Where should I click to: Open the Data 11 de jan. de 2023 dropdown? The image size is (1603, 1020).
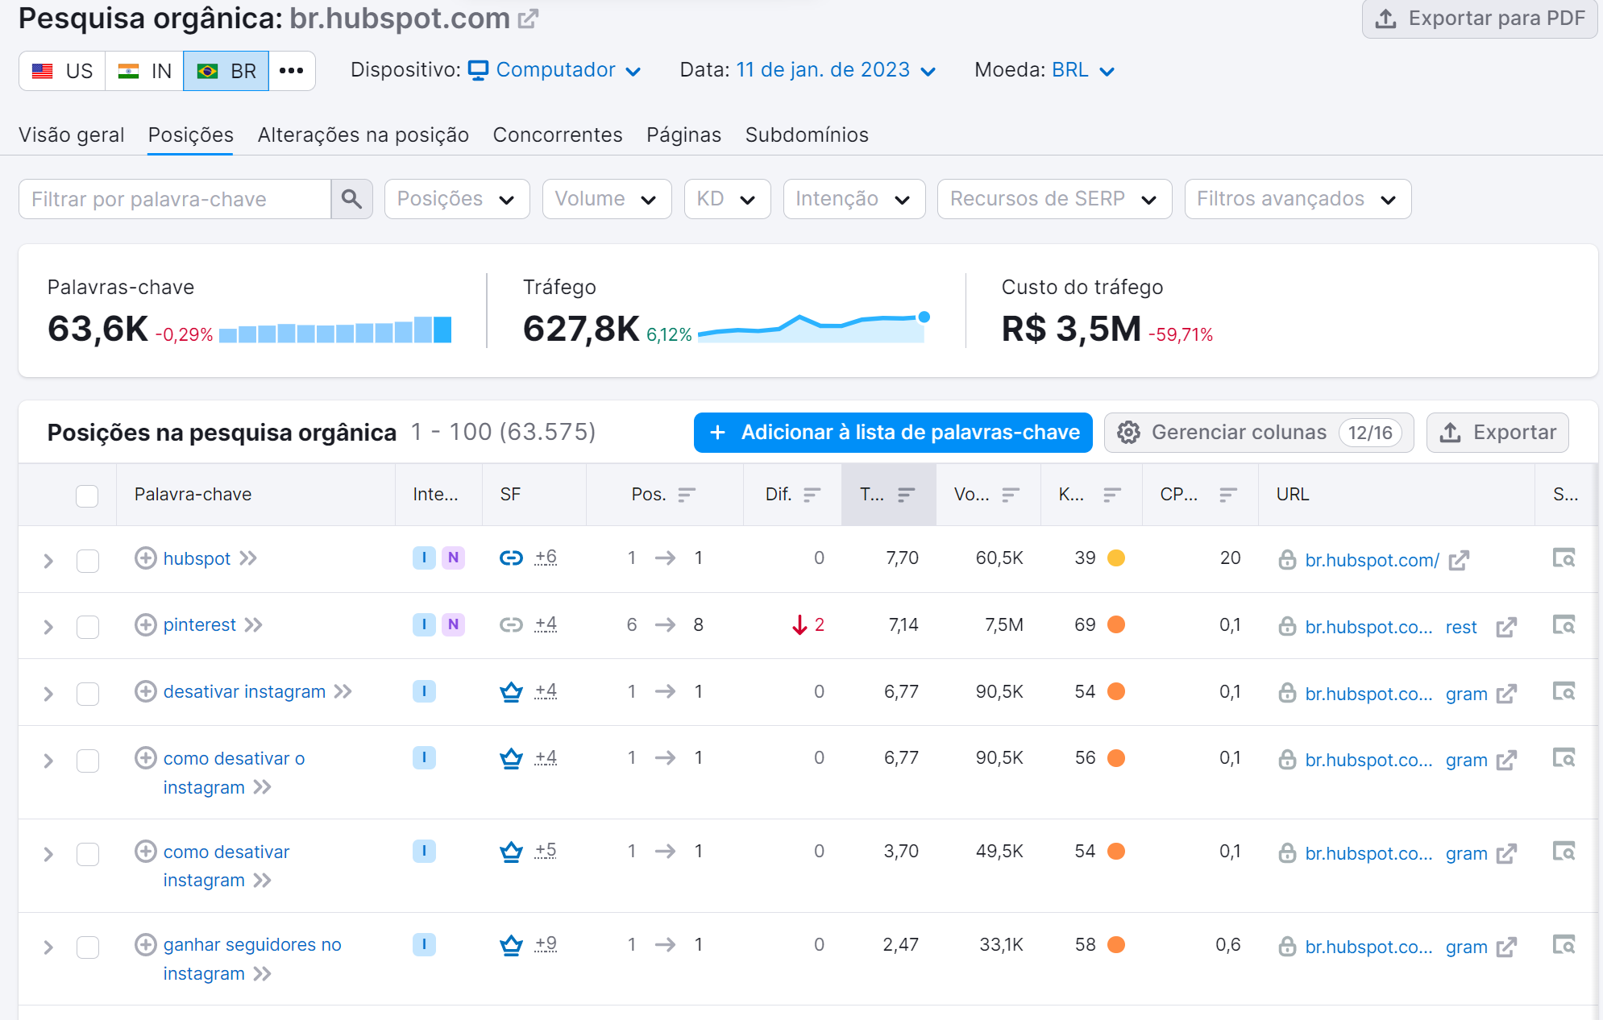click(x=836, y=70)
